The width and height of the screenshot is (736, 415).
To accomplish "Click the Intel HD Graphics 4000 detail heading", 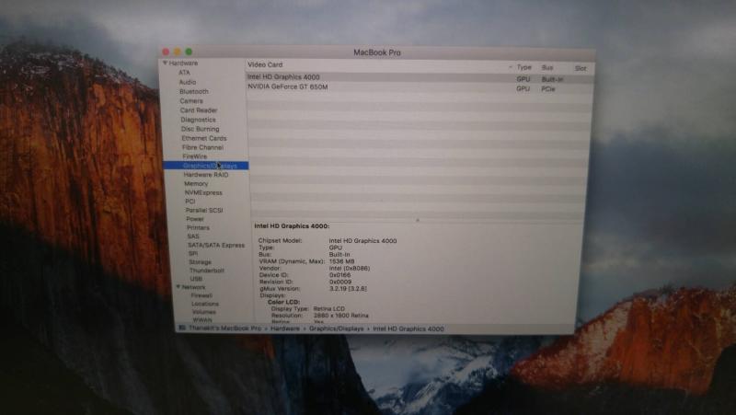I will (x=292, y=225).
